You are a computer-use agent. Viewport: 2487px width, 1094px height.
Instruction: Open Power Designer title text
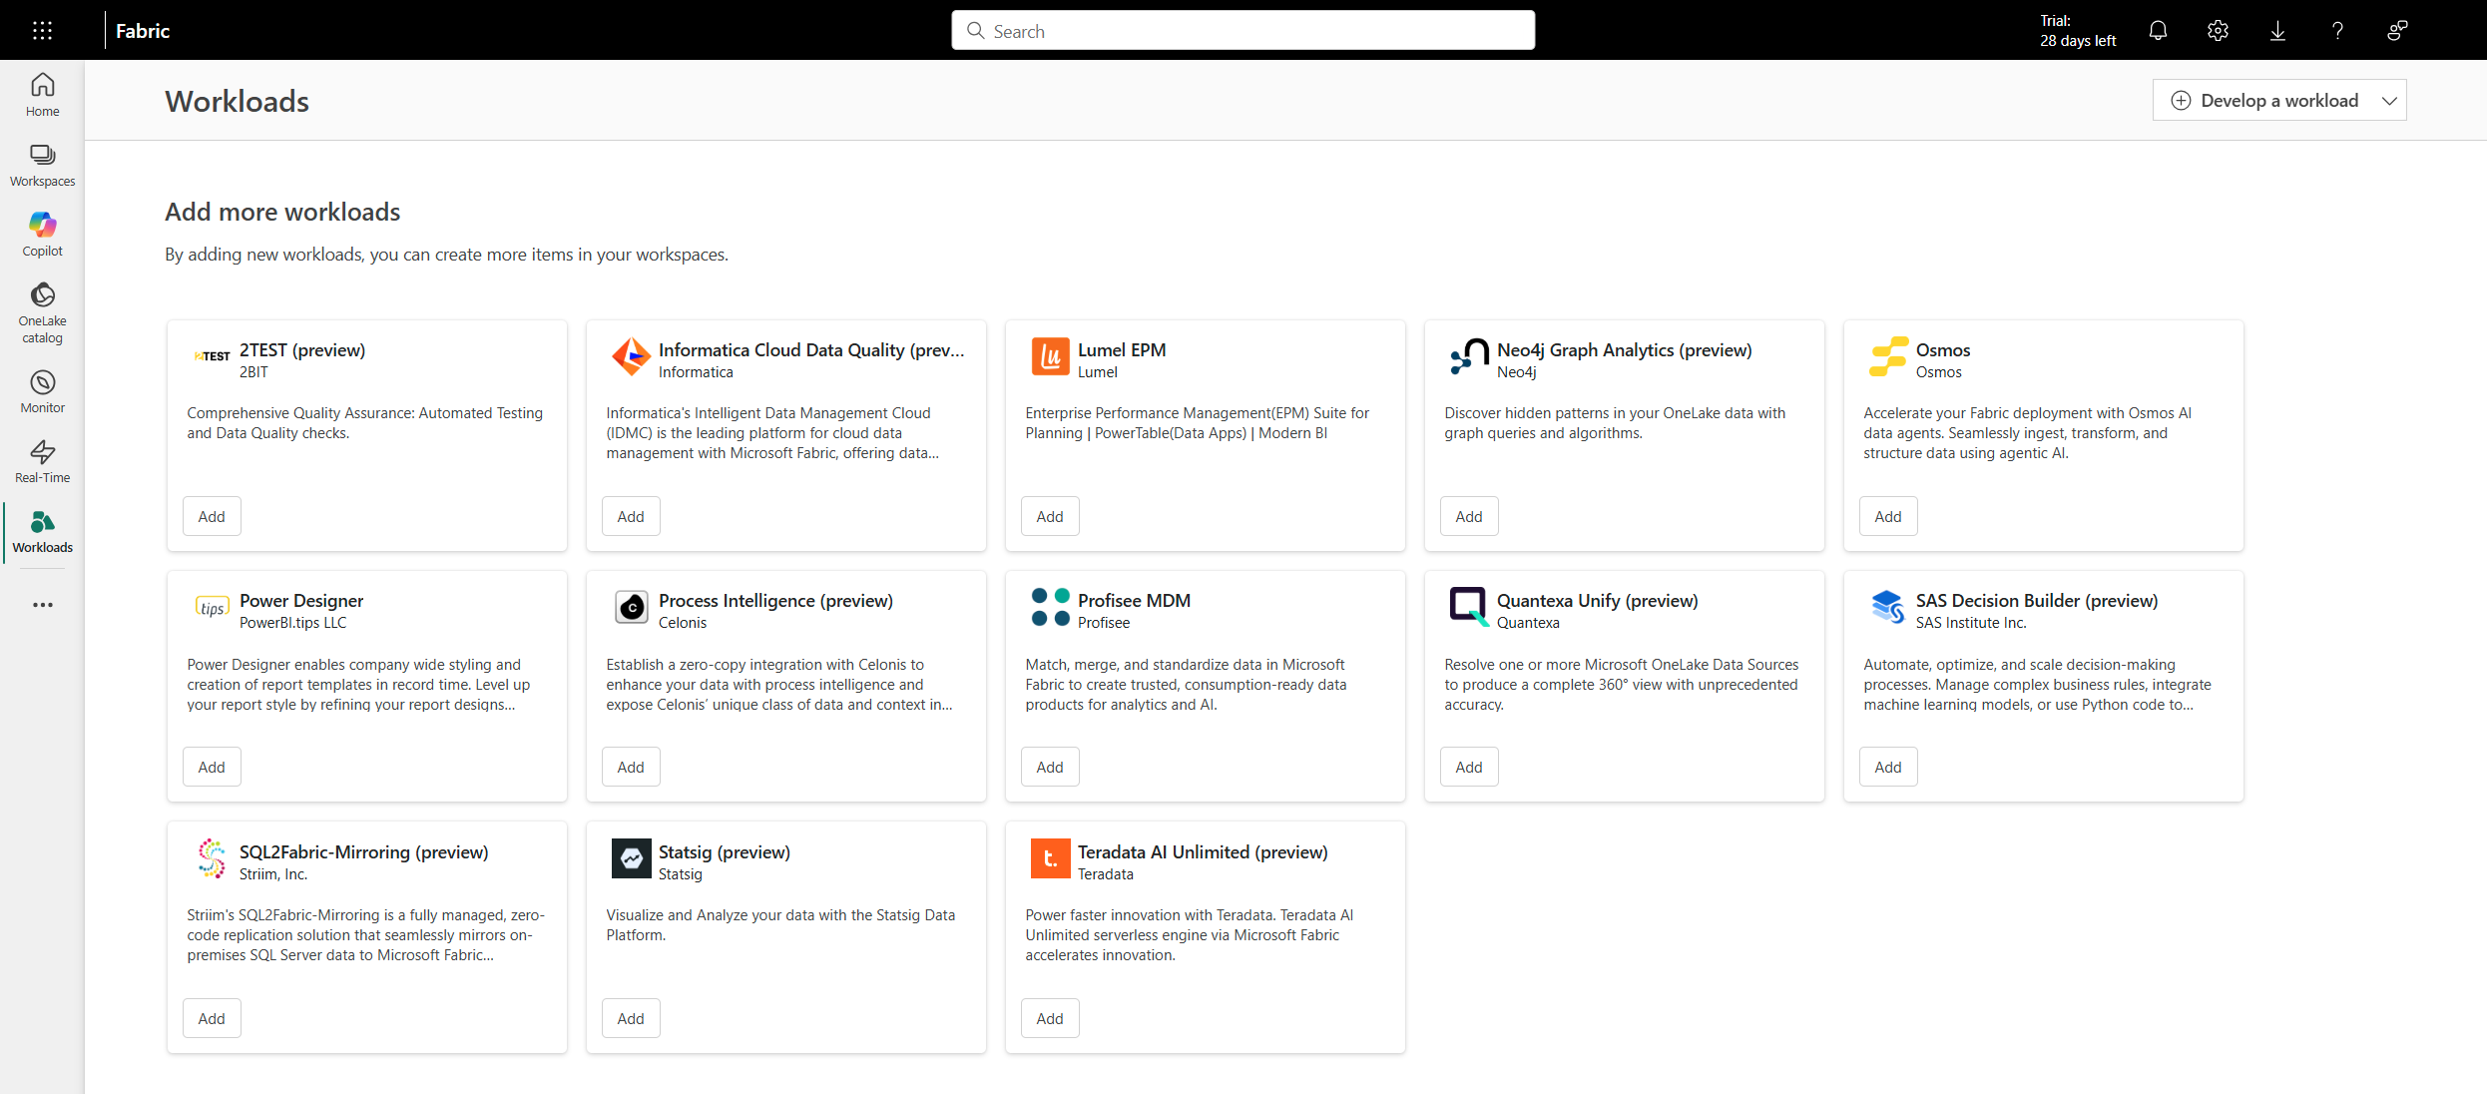pos(301,601)
